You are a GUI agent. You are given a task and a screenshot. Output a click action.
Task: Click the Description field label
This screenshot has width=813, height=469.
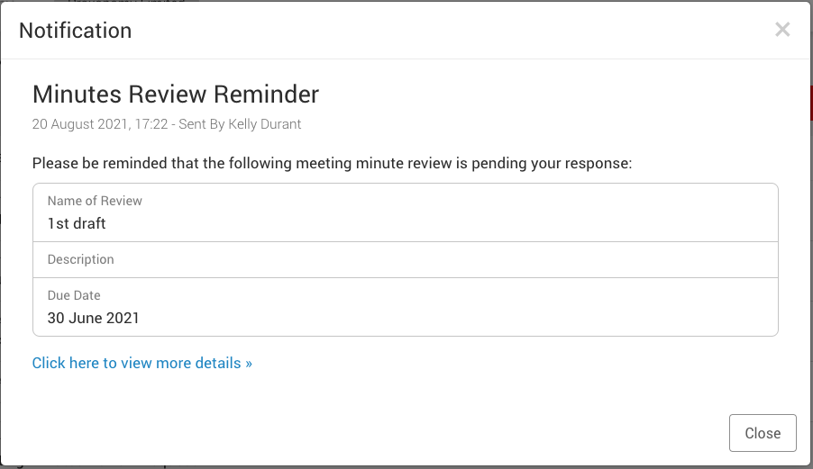[x=80, y=259]
